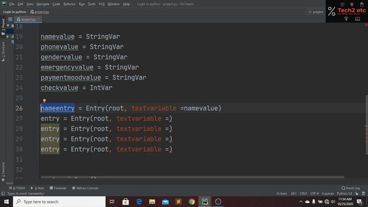Open the Tools menu
This screenshot has width=368, height=207.
pyautogui.click(x=91, y=4)
